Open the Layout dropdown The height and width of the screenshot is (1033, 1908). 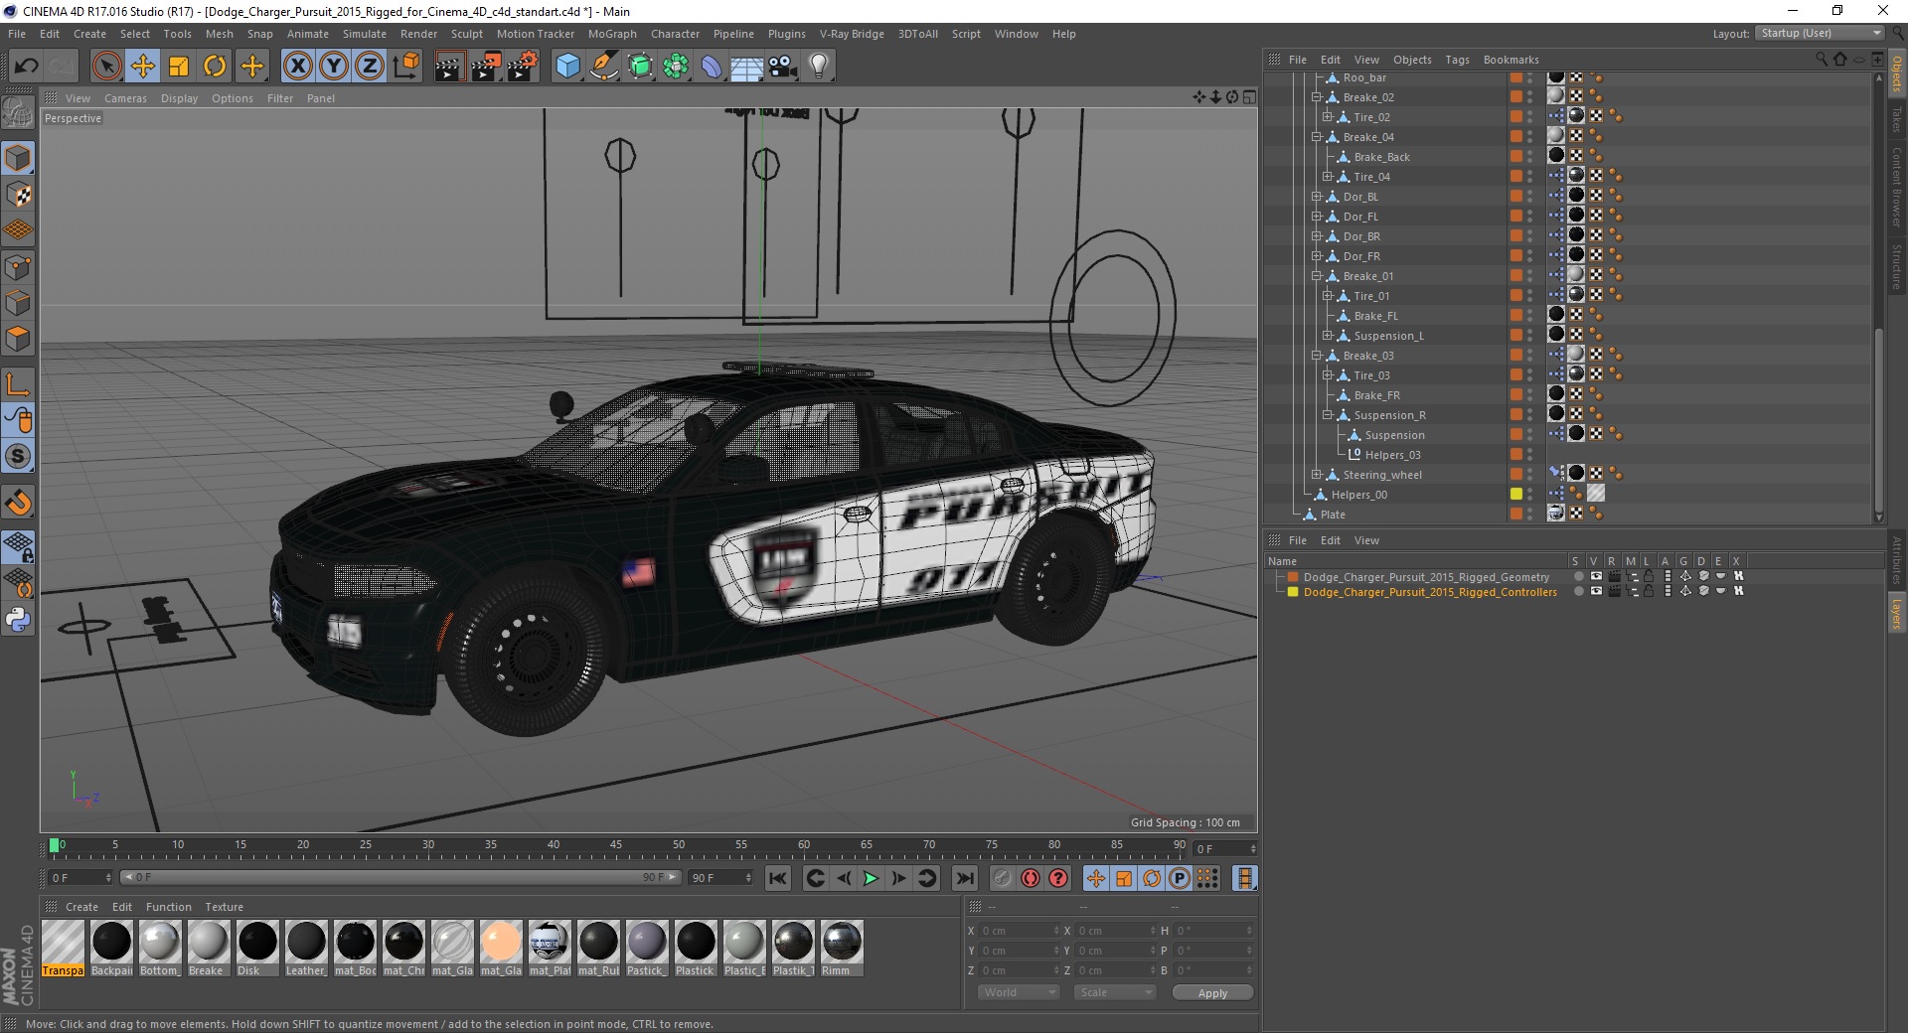click(x=1820, y=34)
